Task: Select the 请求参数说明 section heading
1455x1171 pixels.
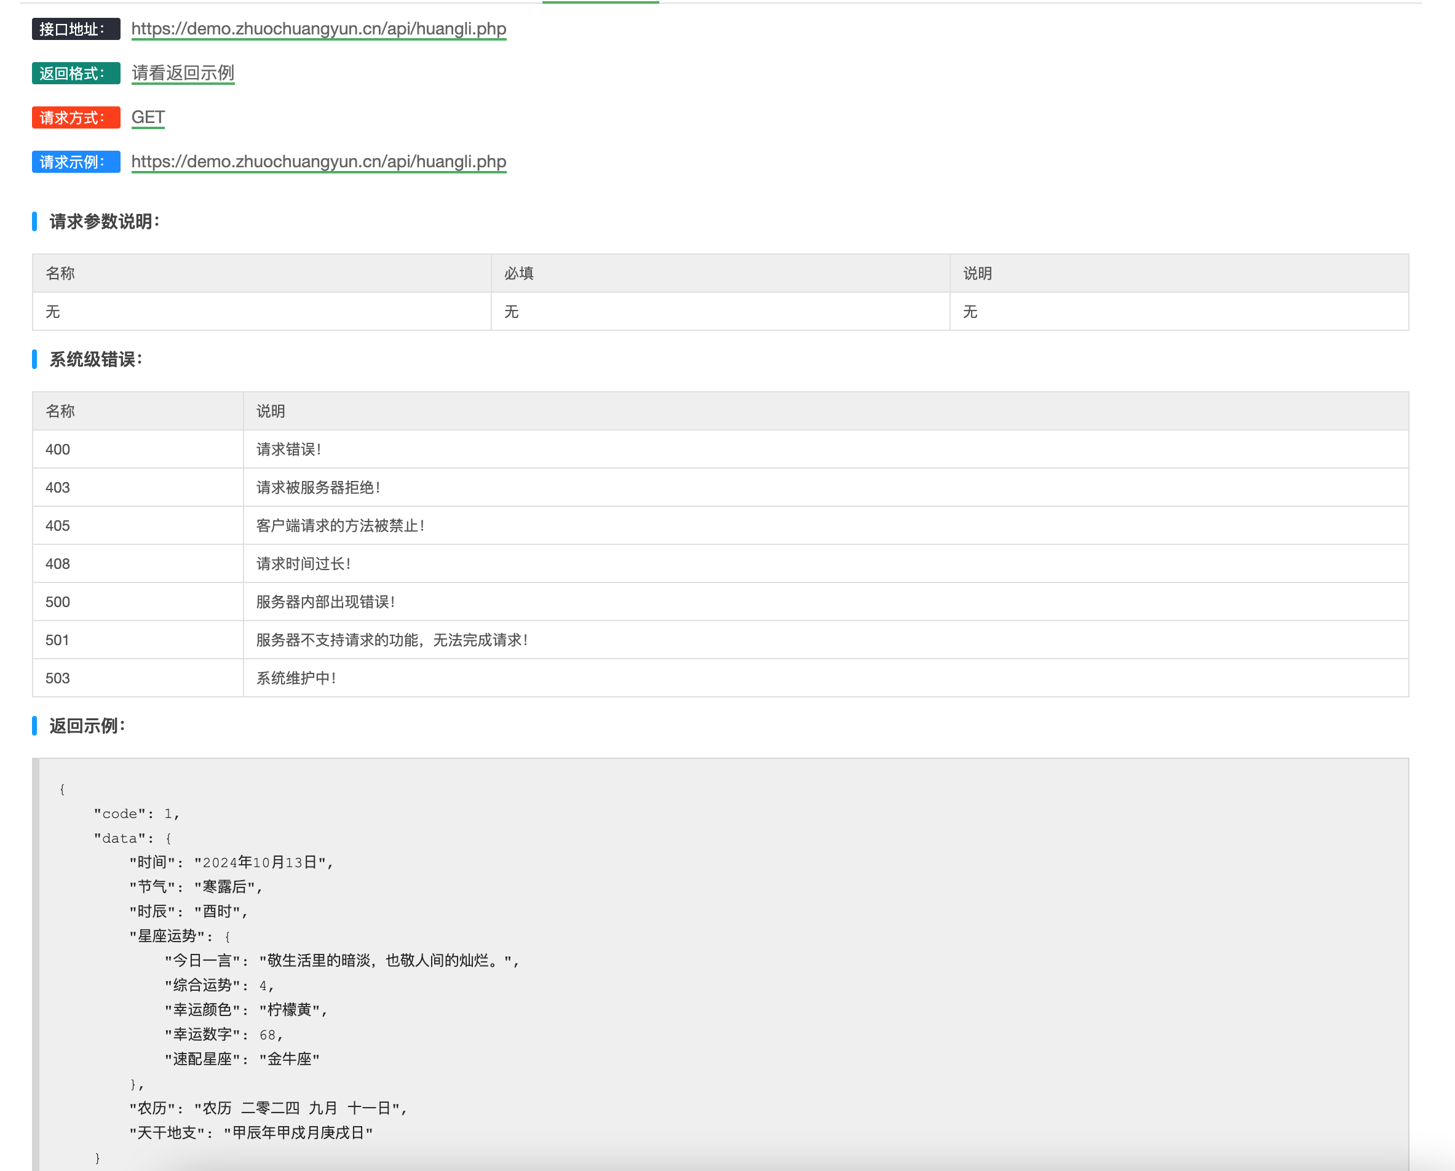Action: pyautogui.click(x=104, y=221)
